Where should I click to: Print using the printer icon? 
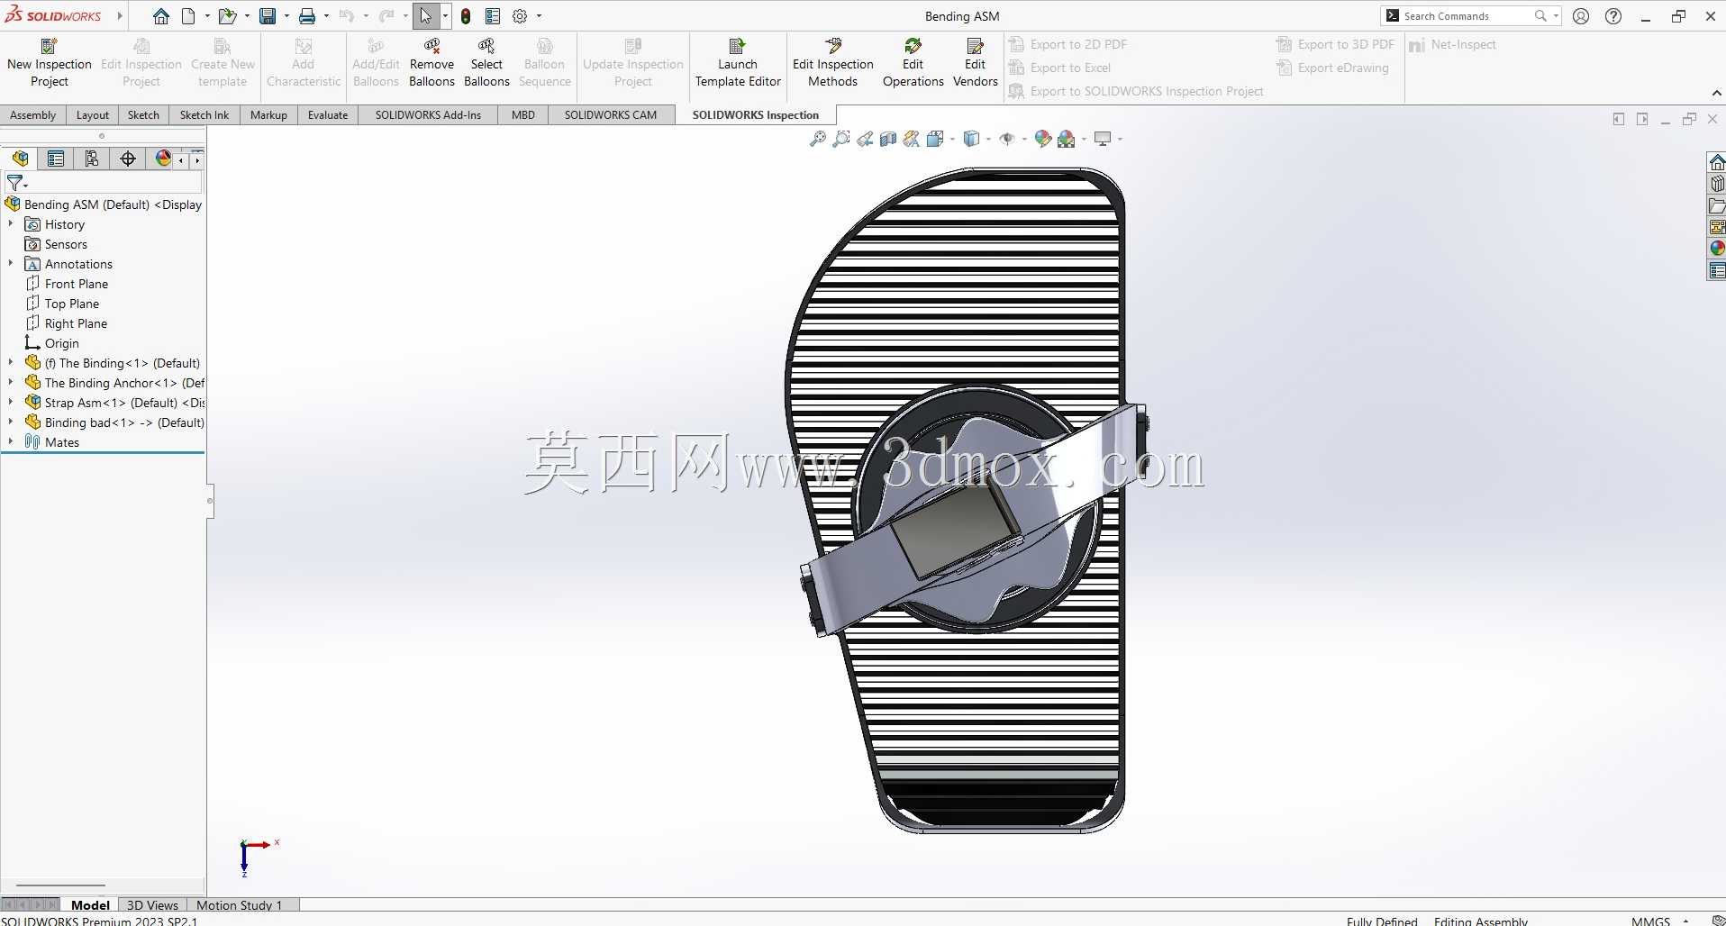(307, 16)
